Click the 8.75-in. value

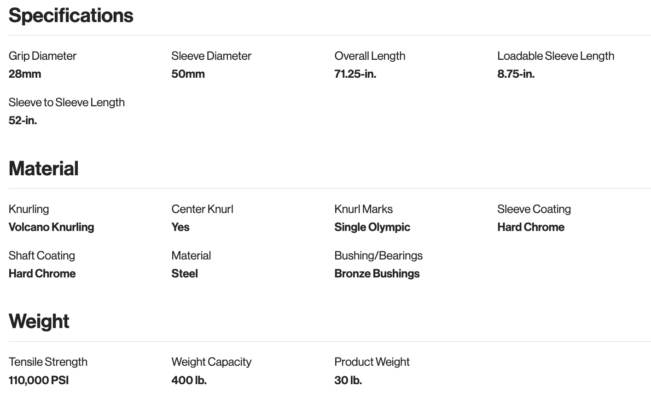coord(516,74)
